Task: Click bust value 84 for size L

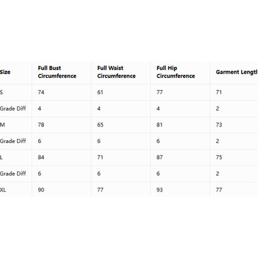Action: (41, 157)
